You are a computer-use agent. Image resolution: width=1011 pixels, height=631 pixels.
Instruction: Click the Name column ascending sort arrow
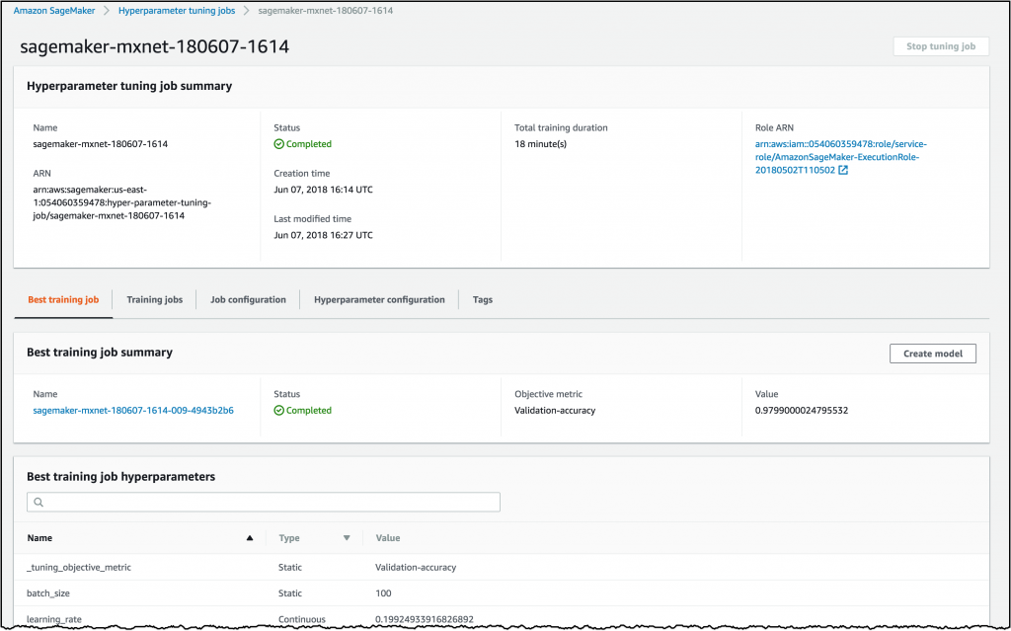[250, 538]
